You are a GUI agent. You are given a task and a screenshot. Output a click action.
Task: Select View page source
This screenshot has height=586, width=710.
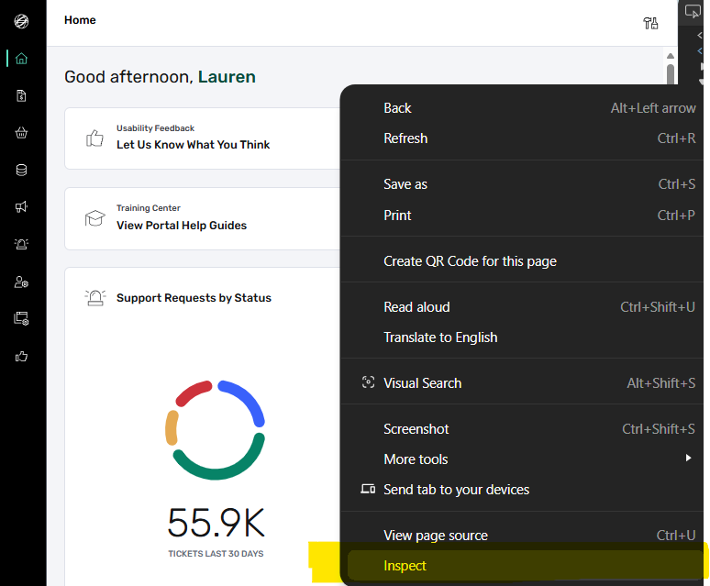522,536
